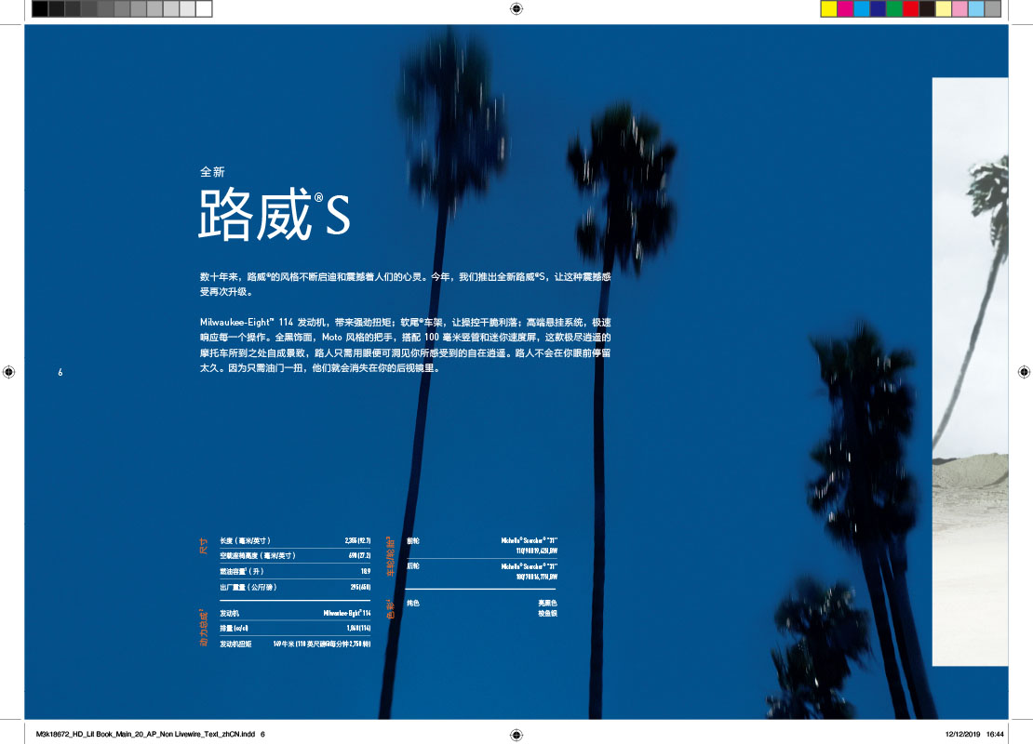Click the page number 6 in left margin
1033x744 pixels.
coord(60,372)
